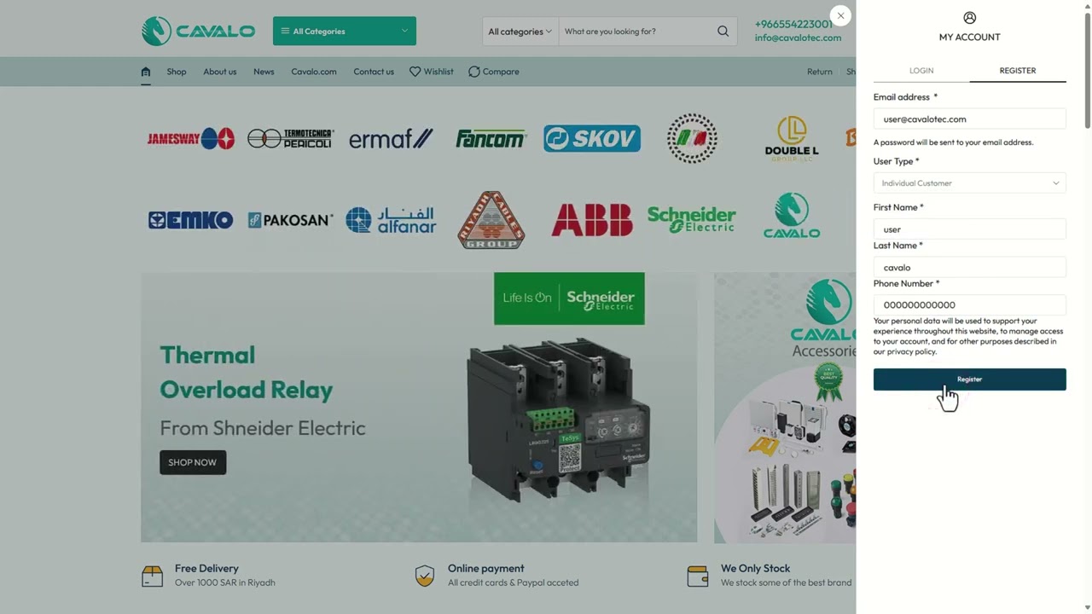The width and height of the screenshot is (1092, 614).
Task: Click the Double L brand logo
Action: coord(792,139)
